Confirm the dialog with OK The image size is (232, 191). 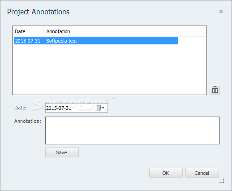point(166,173)
